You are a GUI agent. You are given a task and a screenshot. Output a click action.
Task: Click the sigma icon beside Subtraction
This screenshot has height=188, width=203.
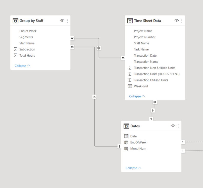pyautogui.click(x=15, y=49)
